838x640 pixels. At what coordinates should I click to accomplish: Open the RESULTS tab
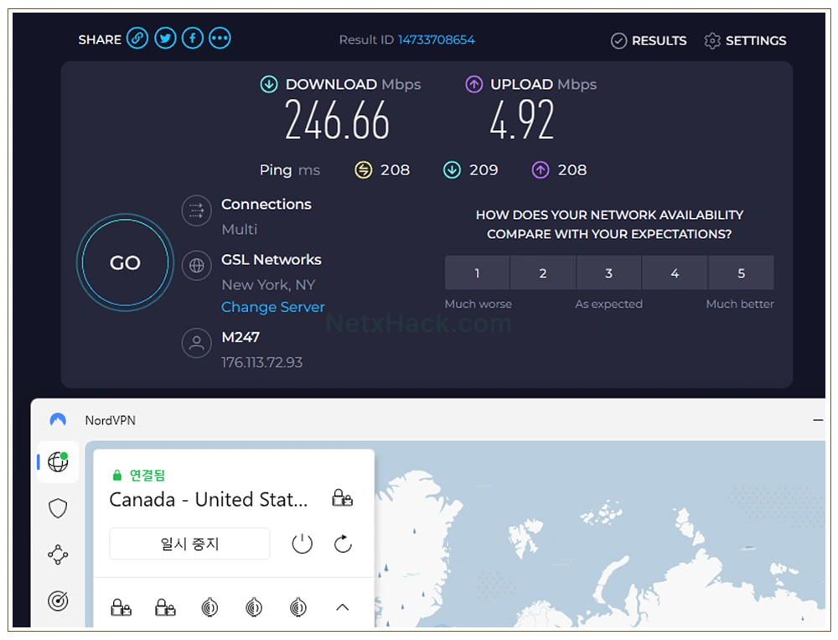click(x=649, y=40)
